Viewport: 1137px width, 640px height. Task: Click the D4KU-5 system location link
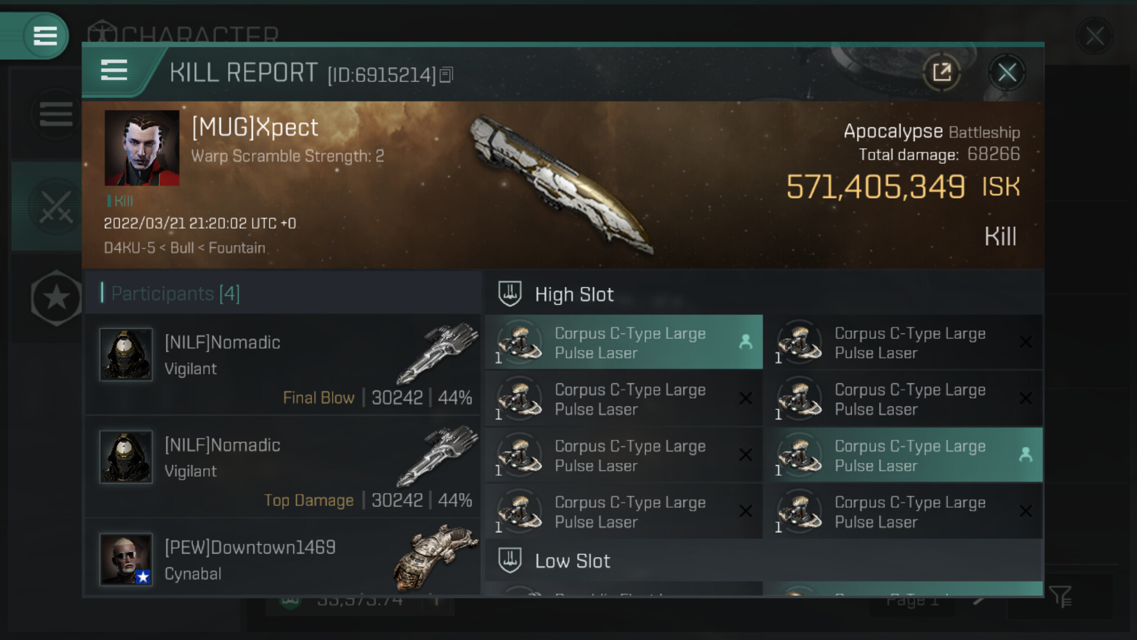(129, 248)
